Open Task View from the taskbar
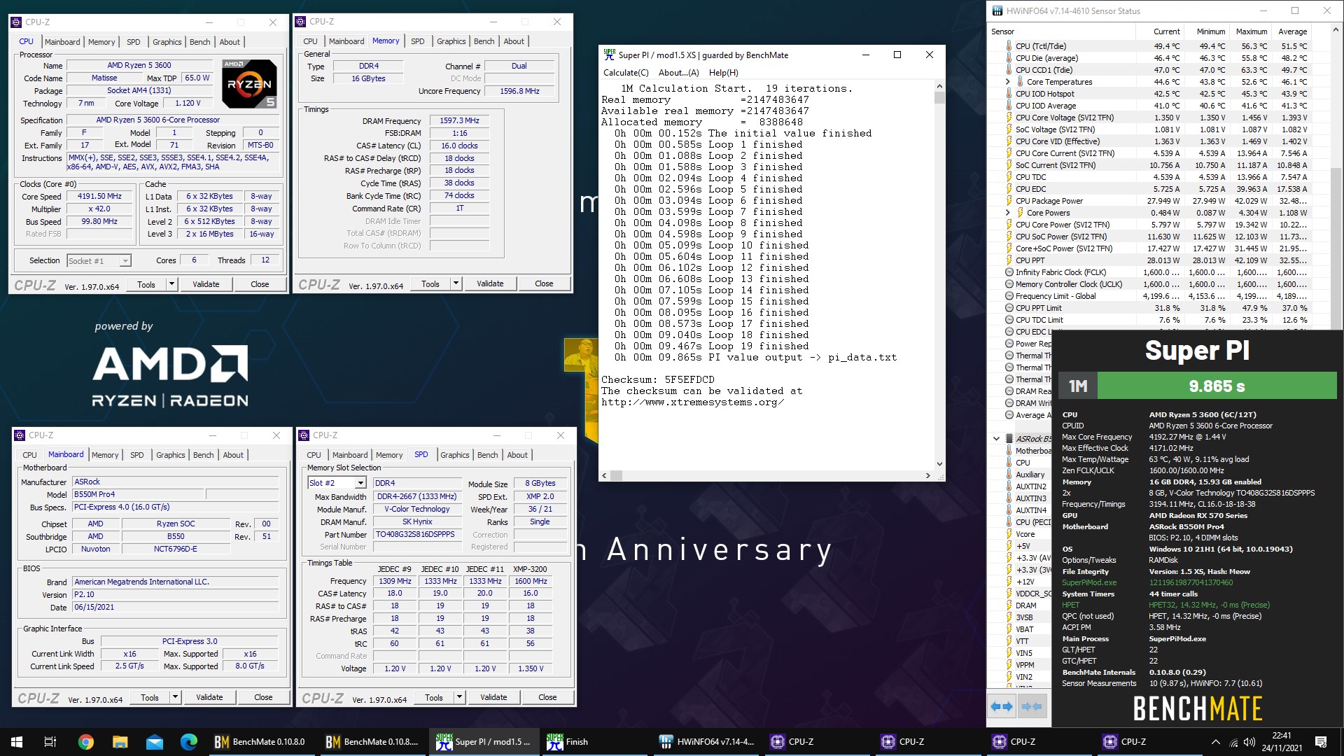 tap(50, 742)
